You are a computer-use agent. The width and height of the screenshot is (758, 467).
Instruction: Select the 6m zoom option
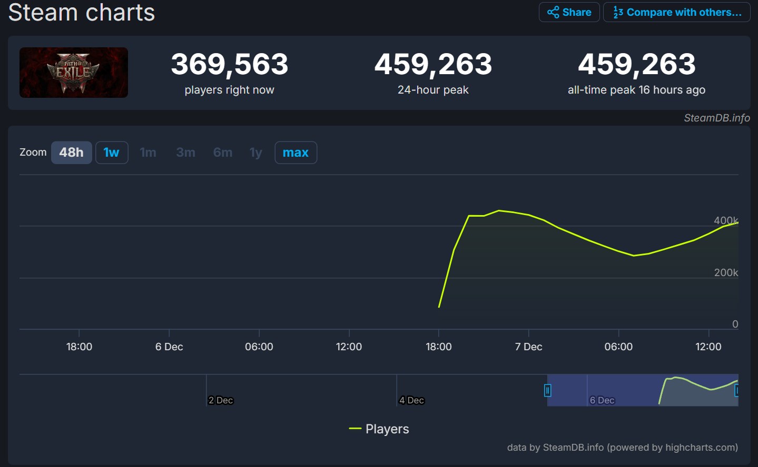click(x=223, y=153)
